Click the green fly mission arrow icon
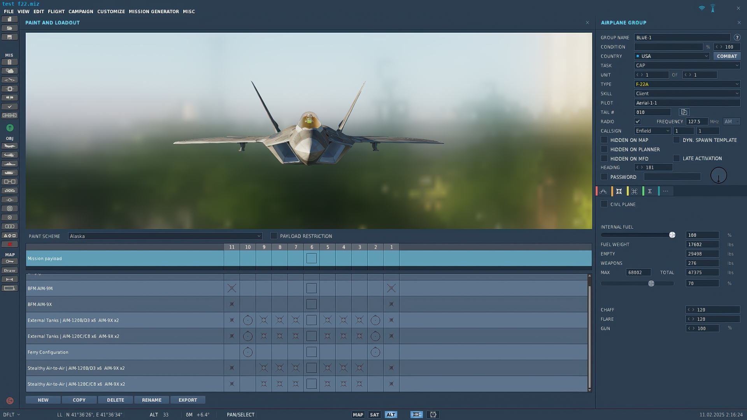The height and width of the screenshot is (420, 747). click(x=10, y=128)
